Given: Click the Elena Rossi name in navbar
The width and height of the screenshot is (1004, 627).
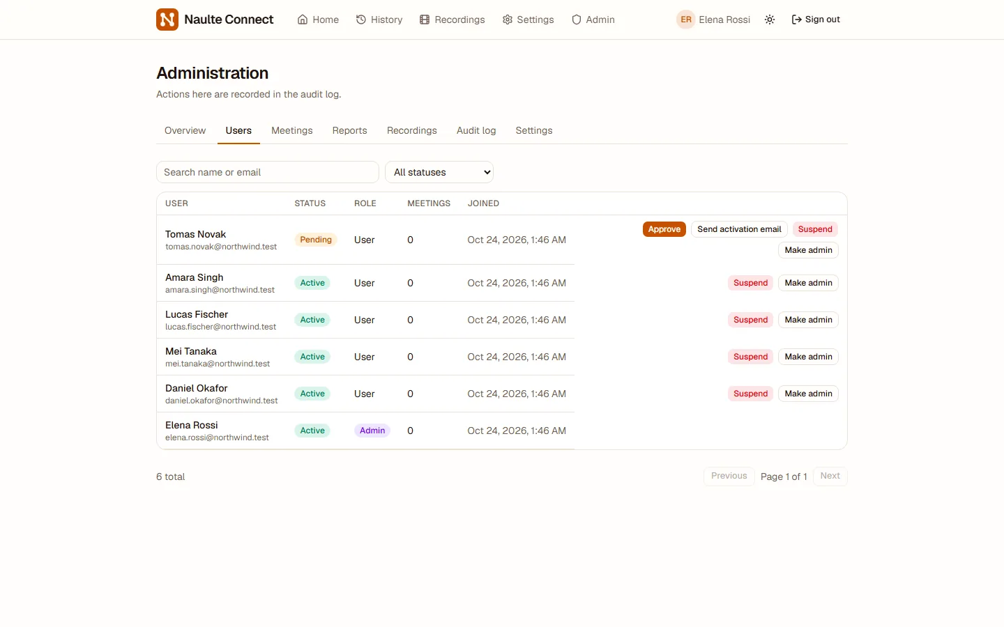Looking at the screenshot, I should tap(724, 20).
